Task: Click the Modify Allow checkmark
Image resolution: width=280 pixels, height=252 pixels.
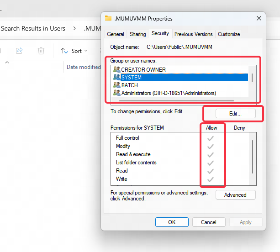Action: coord(211,146)
